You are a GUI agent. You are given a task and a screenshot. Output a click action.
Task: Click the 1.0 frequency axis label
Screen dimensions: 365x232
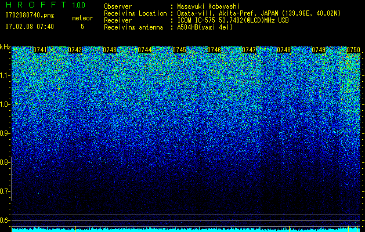pyautogui.click(x=5, y=104)
